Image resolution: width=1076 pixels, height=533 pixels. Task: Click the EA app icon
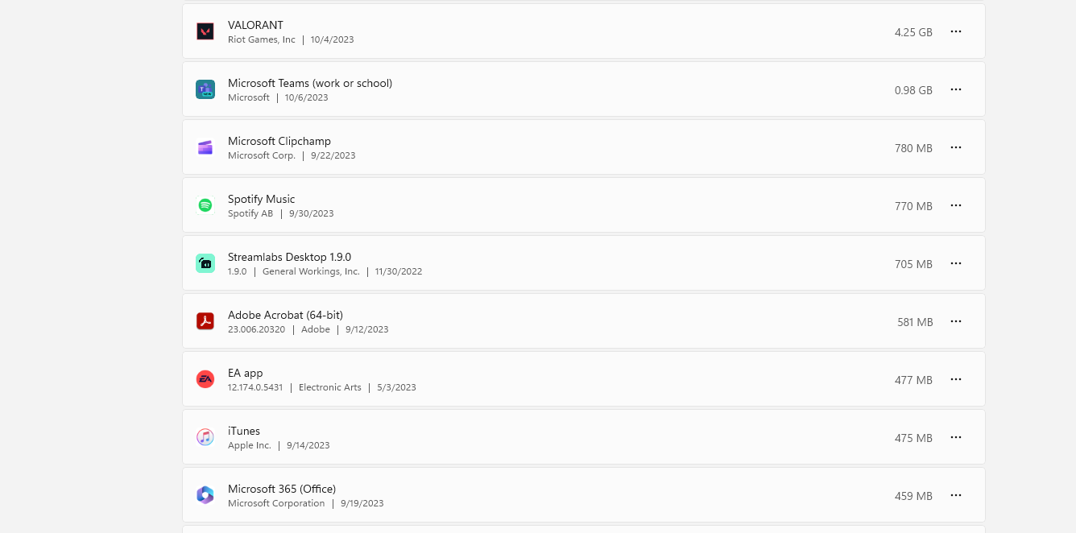[205, 379]
